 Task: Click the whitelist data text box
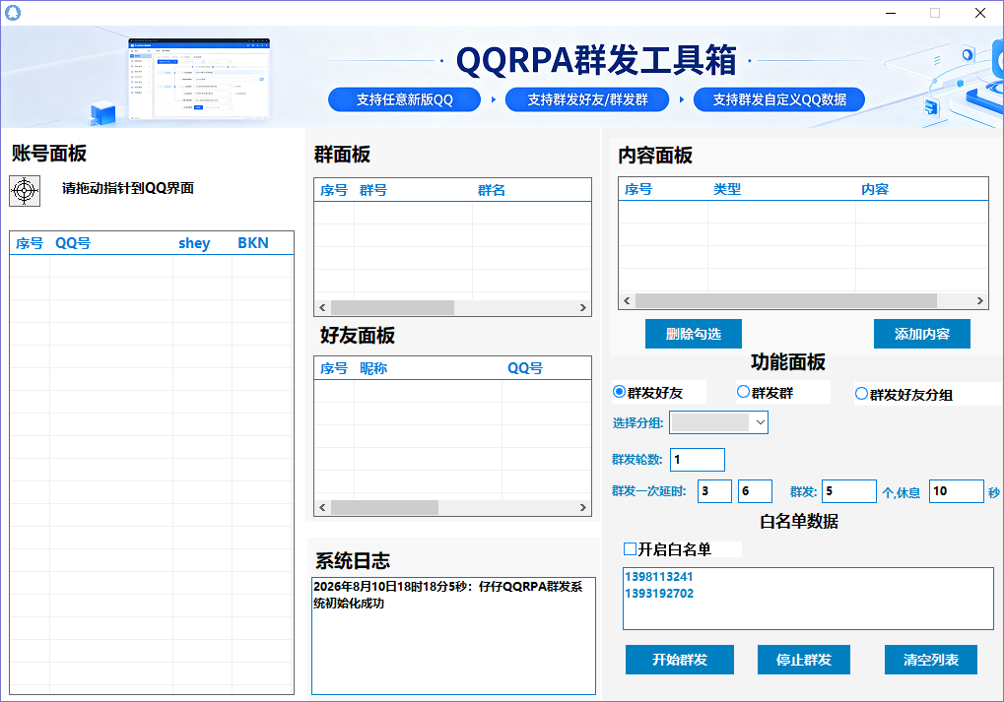(x=808, y=599)
